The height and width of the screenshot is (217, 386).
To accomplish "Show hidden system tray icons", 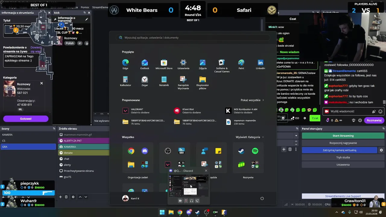I will (x=337, y=212).
